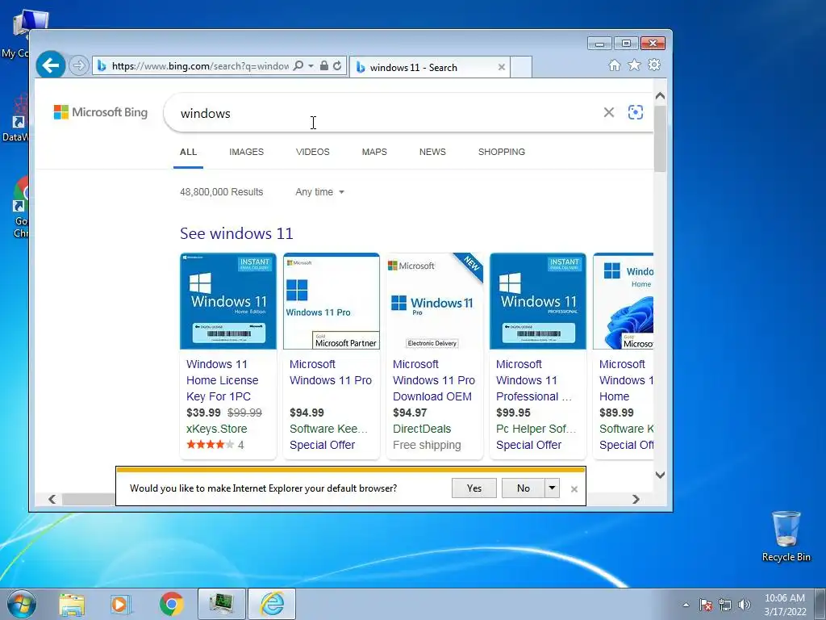Click the vertical scrollbar up arrow
The image size is (826, 620).
coord(660,96)
